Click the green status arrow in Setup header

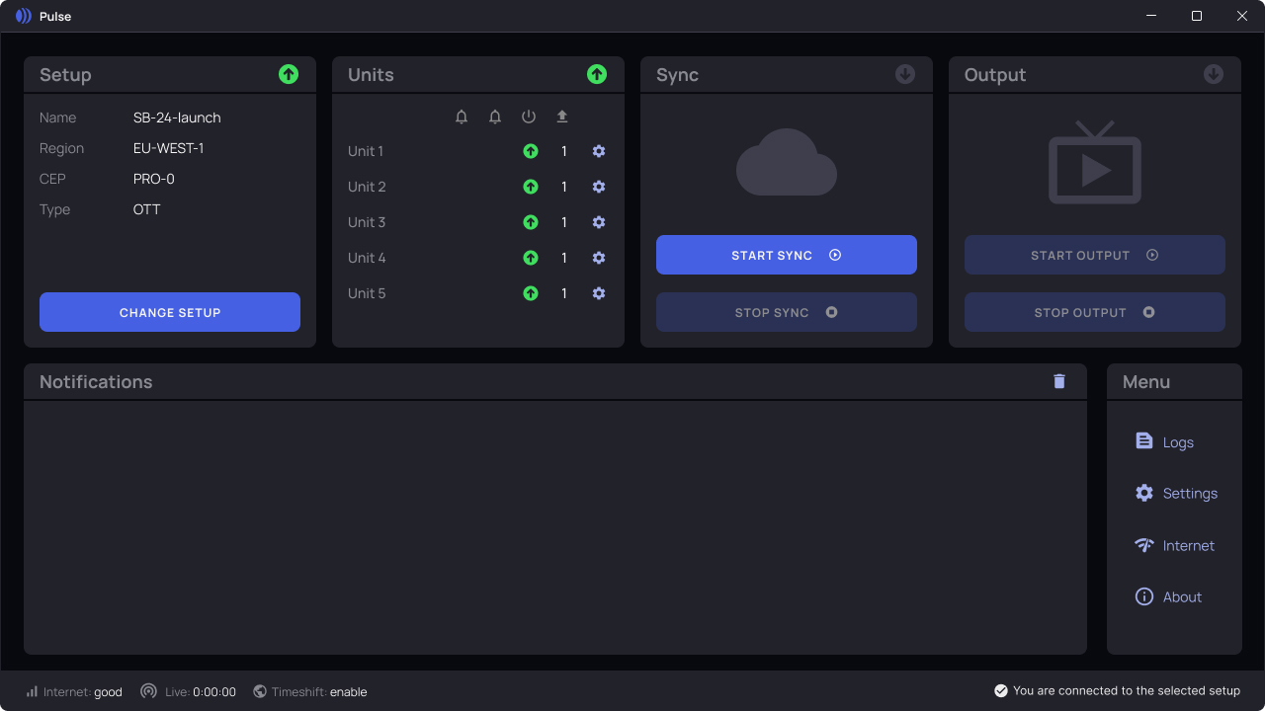pyautogui.click(x=289, y=74)
